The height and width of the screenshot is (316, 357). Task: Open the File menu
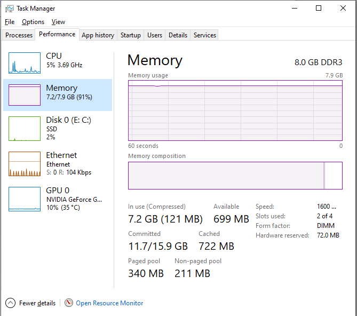(x=10, y=22)
